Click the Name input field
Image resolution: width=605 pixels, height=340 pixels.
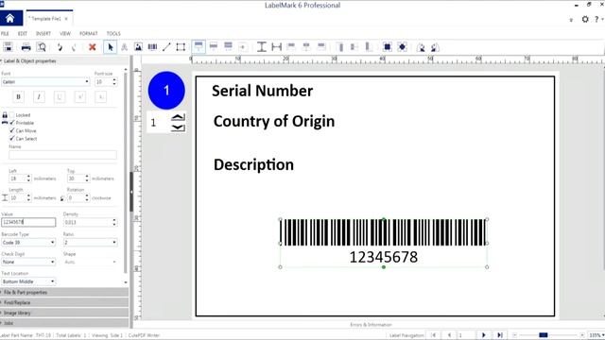[62, 155]
